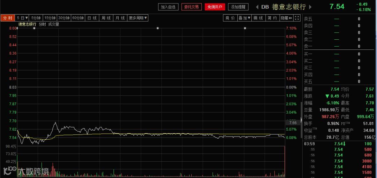This screenshot has height=178, width=377.
Task: Switch to the 日线 daily chart
Action: [92, 18]
